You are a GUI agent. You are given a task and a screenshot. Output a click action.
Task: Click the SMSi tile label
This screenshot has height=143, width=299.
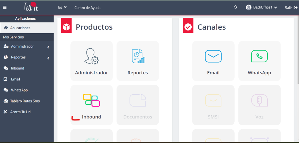pyautogui.click(x=213, y=117)
